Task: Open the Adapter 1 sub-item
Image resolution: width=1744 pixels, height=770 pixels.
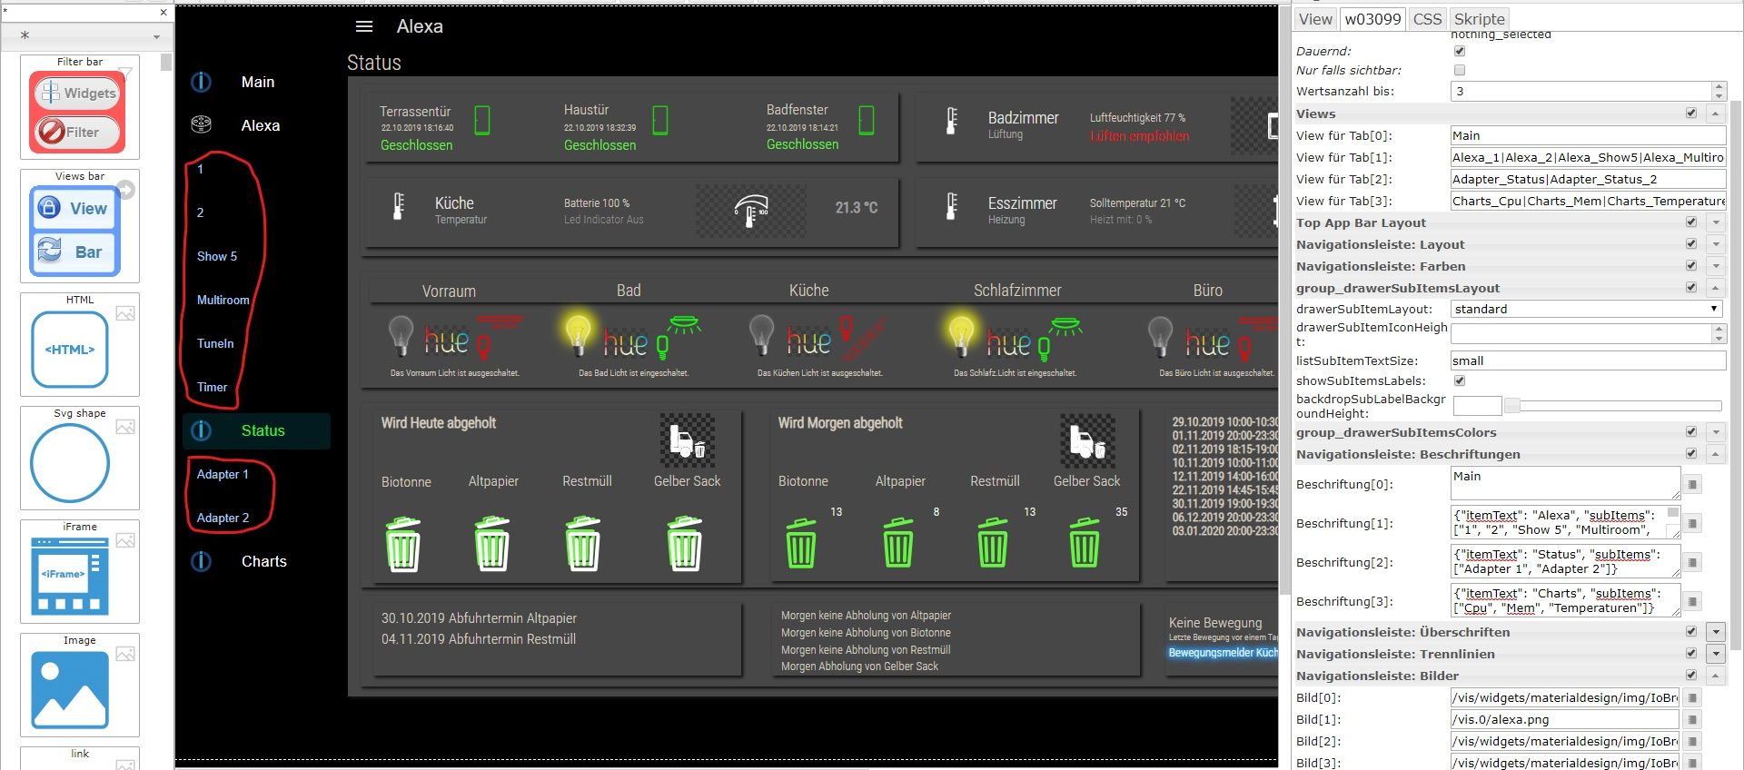Action: [x=223, y=474]
